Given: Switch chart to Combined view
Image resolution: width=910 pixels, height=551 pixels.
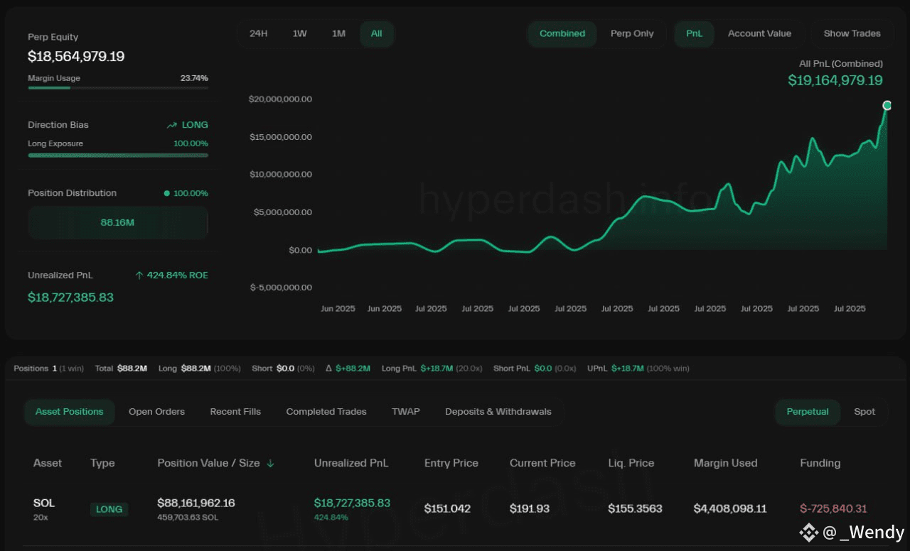Looking at the screenshot, I should tap(562, 34).
